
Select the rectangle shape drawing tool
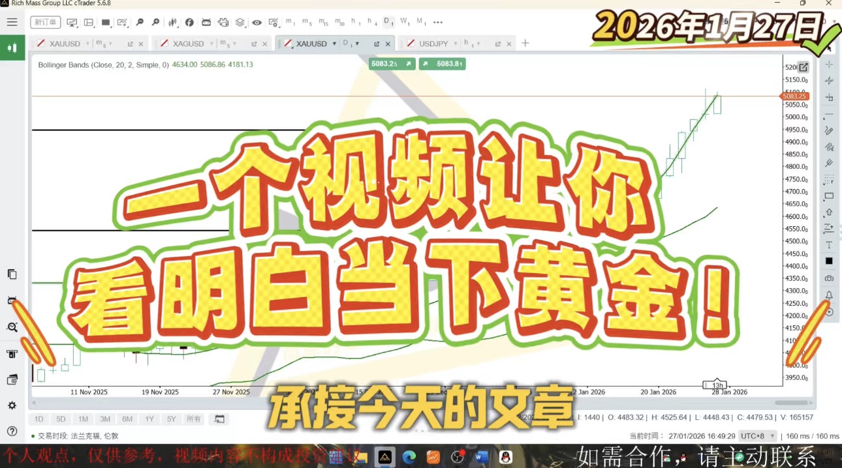(x=829, y=196)
